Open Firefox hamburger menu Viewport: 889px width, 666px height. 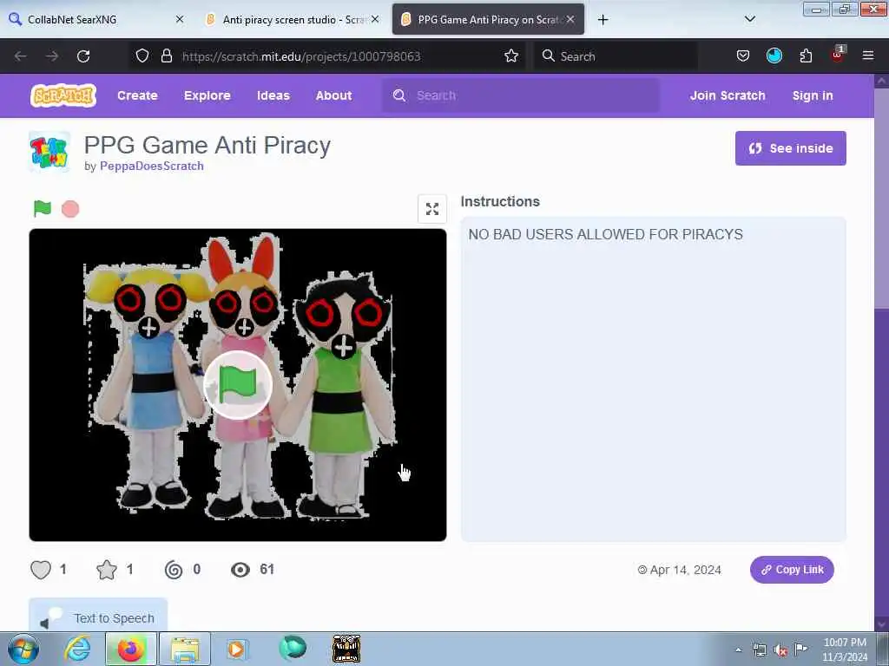[867, 55]
